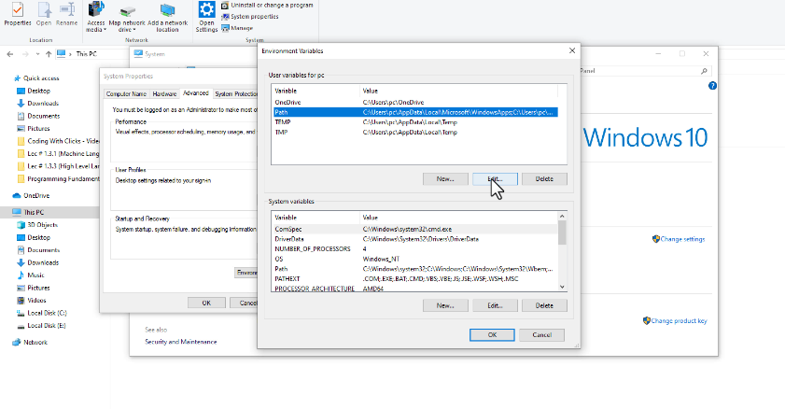785x409 pixels.
Task: Click system variables scrollbar down arrow
Action: click(x=562, y=287)
